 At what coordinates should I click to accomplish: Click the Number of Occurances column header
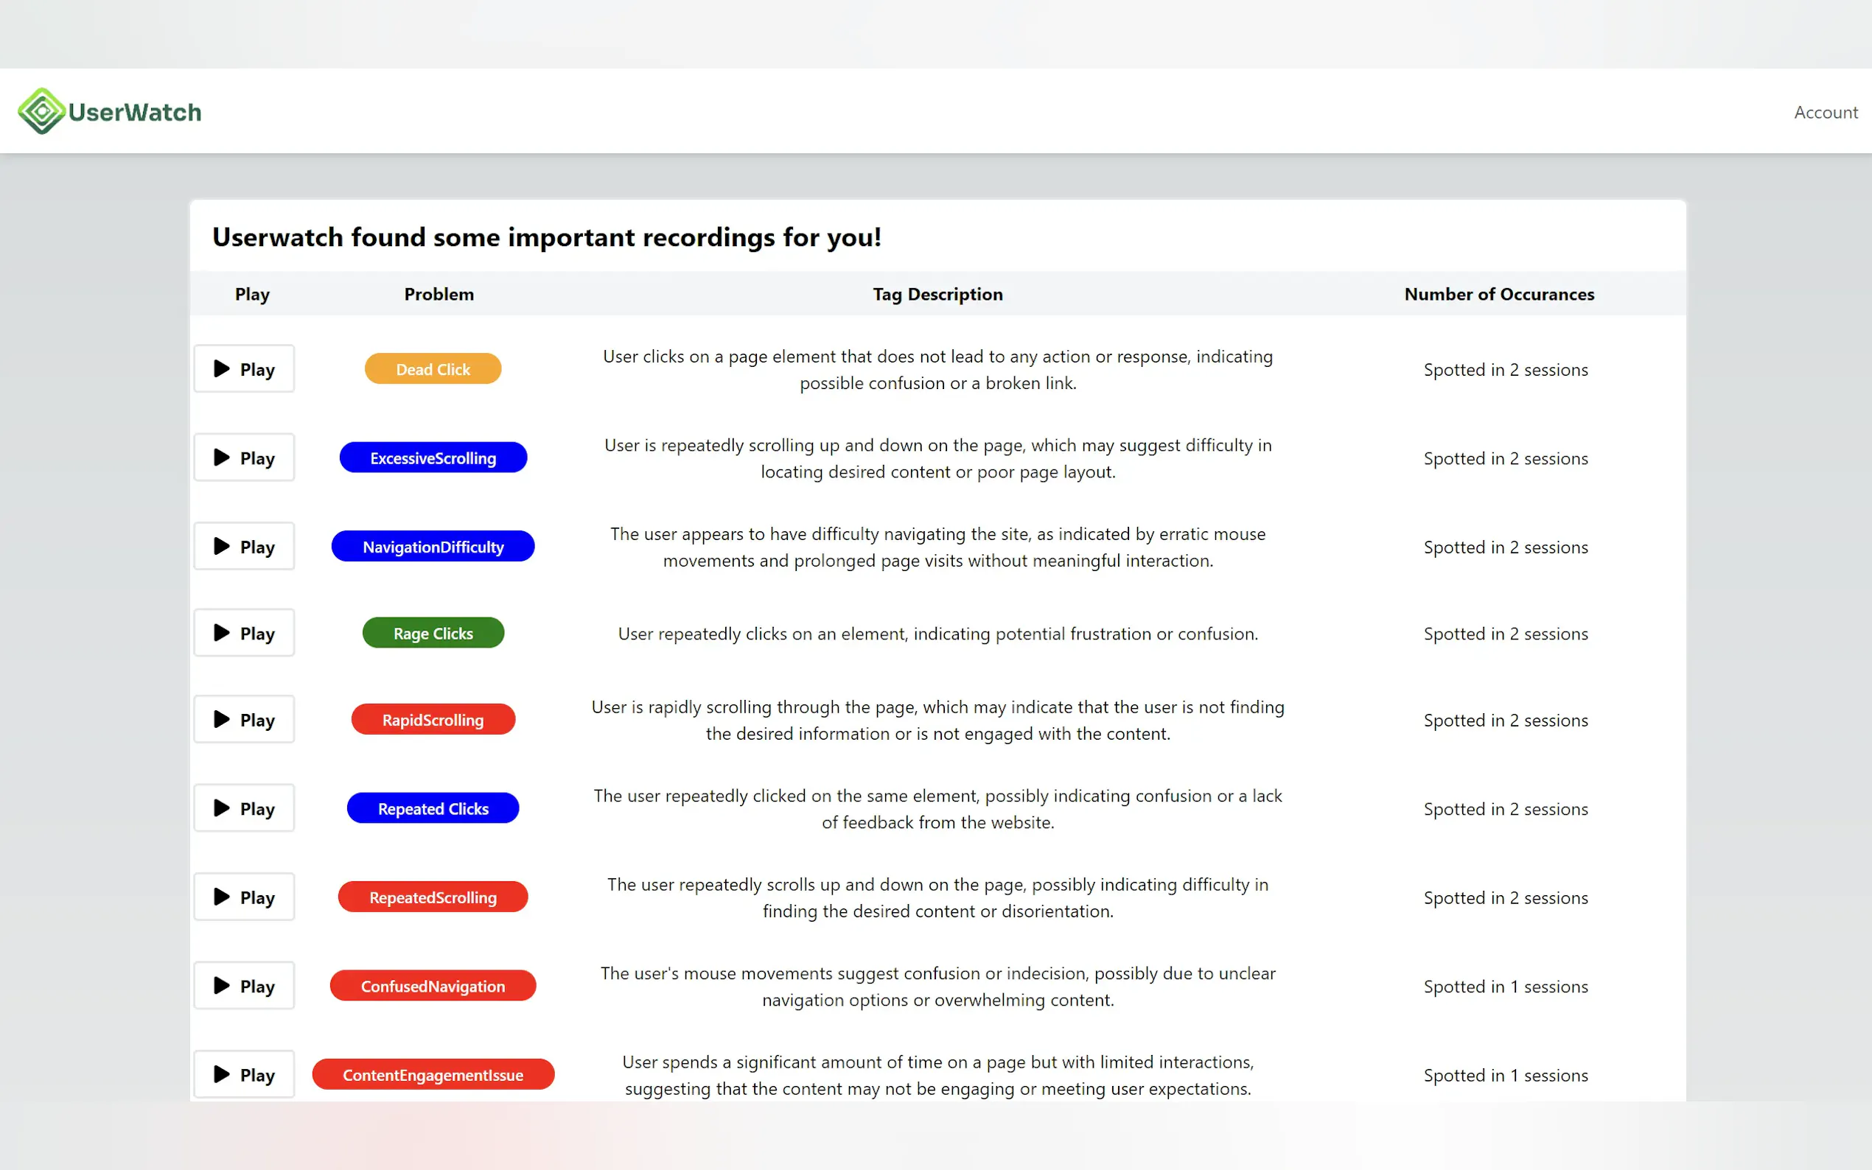pyautogui.click(x=1498, y=294)
